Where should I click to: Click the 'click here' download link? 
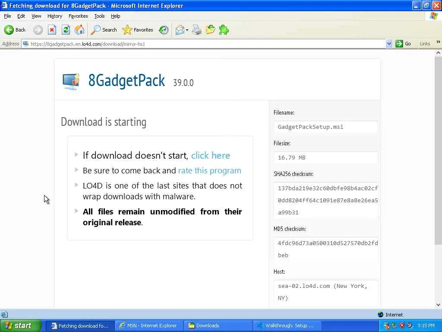(211, 156)
